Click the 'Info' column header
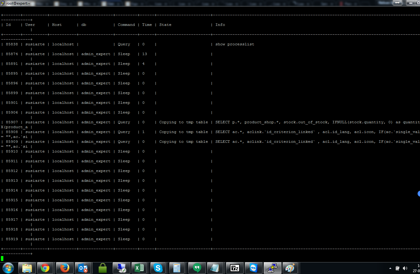Viewport: 420px width, 274px height. 220,25
